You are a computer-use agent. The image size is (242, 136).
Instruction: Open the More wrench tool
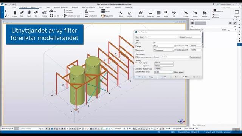(121, 14)
